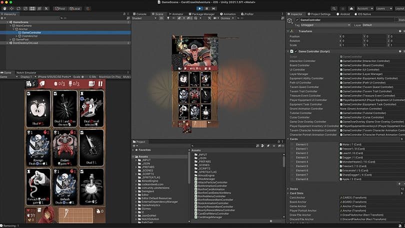405x228 pixels.
Task: Toggle Maximize On Play
Action: (x=110, y=77)
